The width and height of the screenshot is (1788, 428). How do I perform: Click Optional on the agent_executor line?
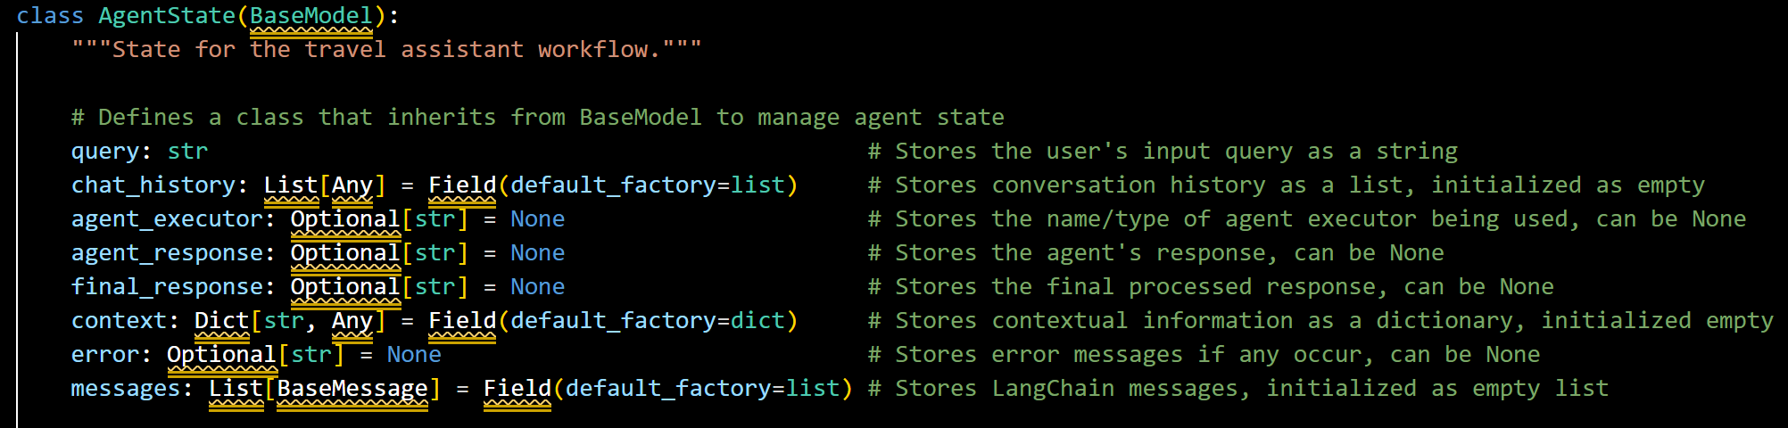coord(345,219)
